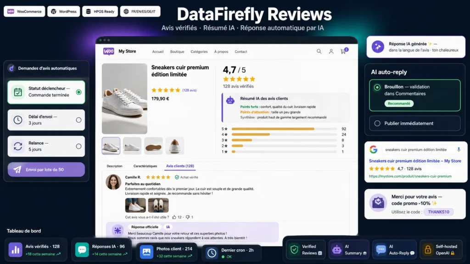This screenshot has height=264, width=470.
Task: Open Camille's first review photo
Action: (x=135, y=205)
